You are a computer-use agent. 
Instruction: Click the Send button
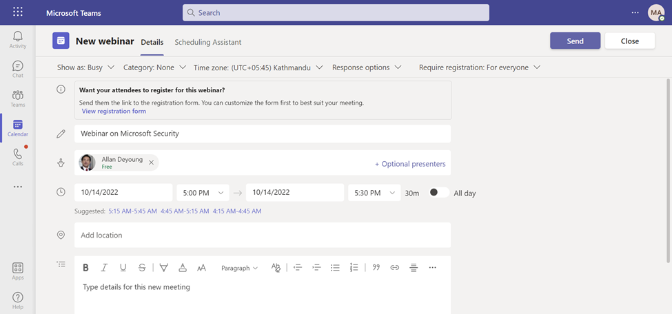coord(575,41)
